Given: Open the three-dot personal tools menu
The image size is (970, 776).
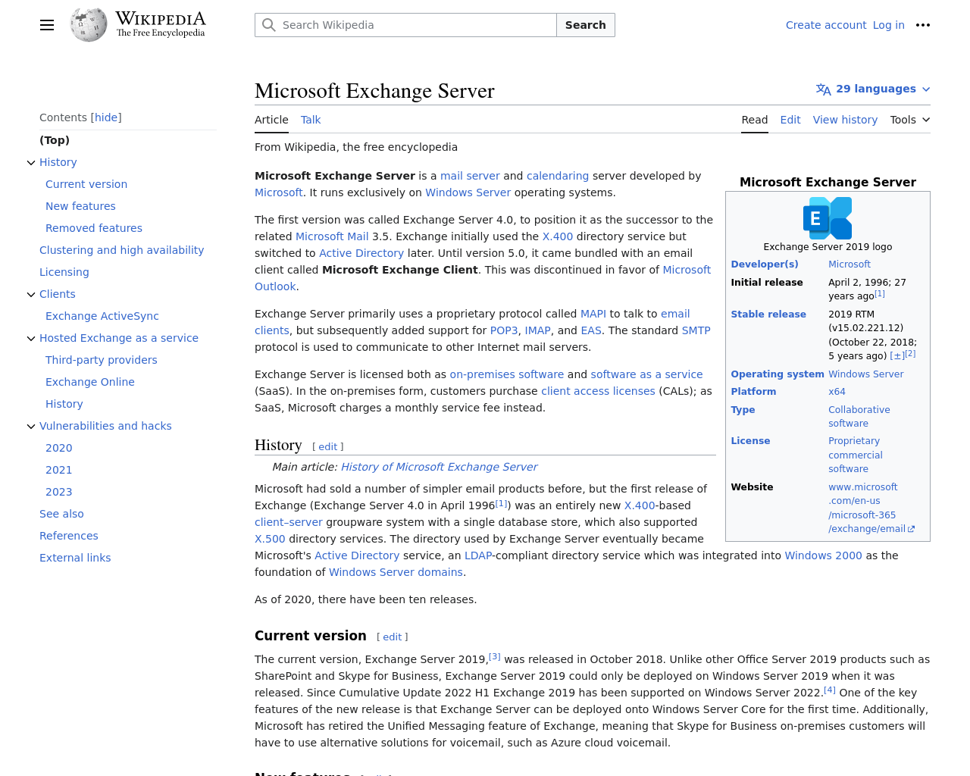Looking at the screenshot, I should [x=922, y=25].
